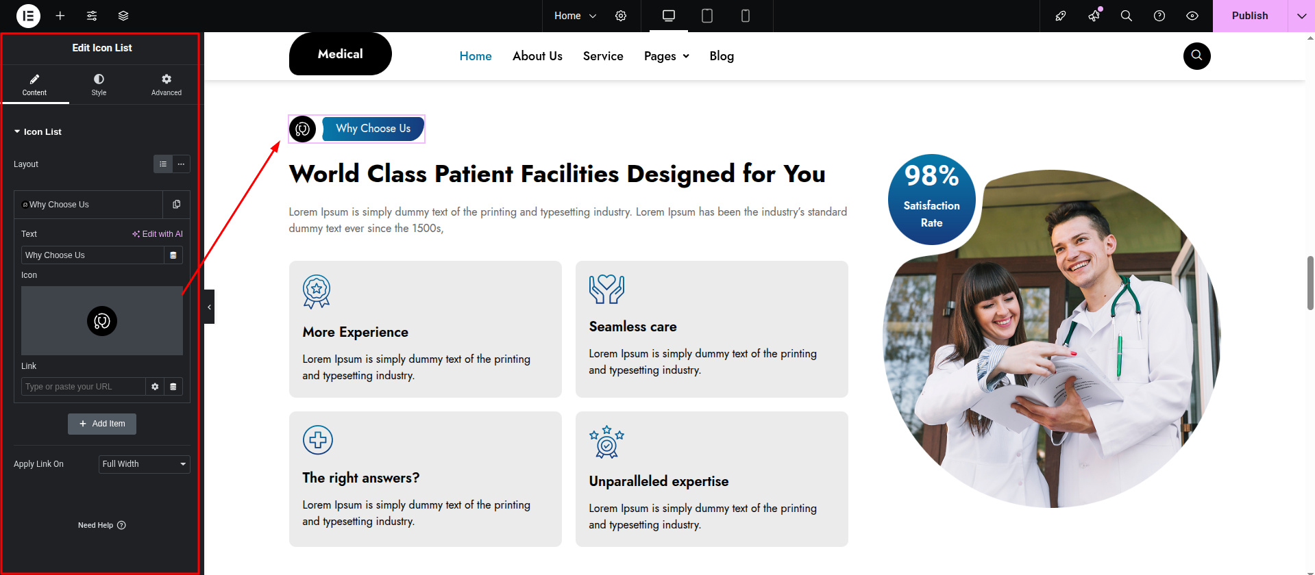This screenshot has width=1315, height=575.
Task: Switch to mobile responsive view
Action: point(746,16)
